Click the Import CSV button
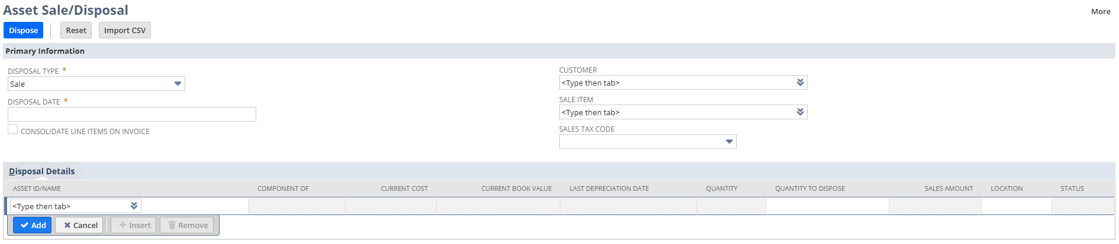Viewport: 1119px width, 244px height. [x=124, y=30]
